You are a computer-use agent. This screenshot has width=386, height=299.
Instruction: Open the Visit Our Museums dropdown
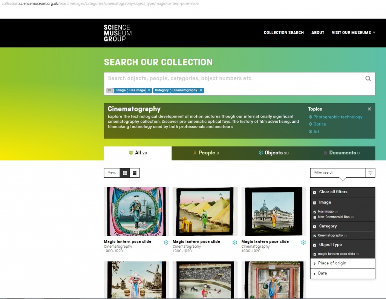[x=353, y=32]
